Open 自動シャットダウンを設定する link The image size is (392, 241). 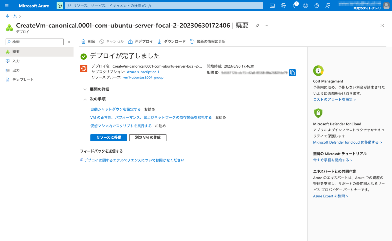116,109
